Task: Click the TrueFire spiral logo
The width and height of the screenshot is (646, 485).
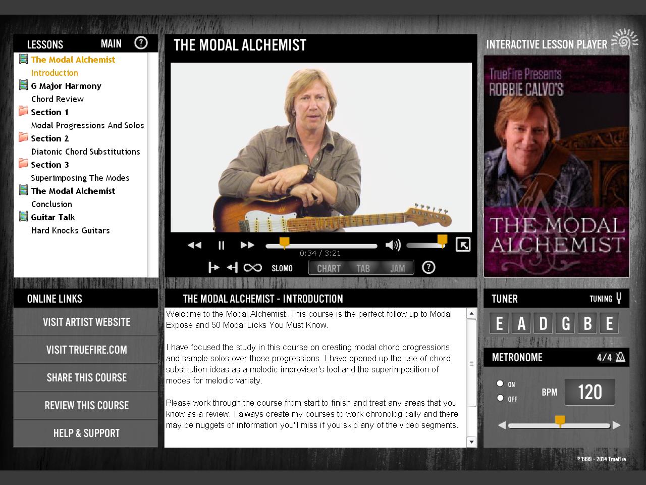Action: click(625, 40)
